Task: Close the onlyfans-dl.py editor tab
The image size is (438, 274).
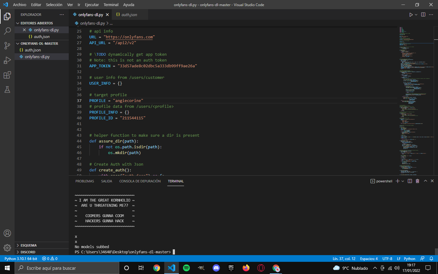Action: pos(107,15)
